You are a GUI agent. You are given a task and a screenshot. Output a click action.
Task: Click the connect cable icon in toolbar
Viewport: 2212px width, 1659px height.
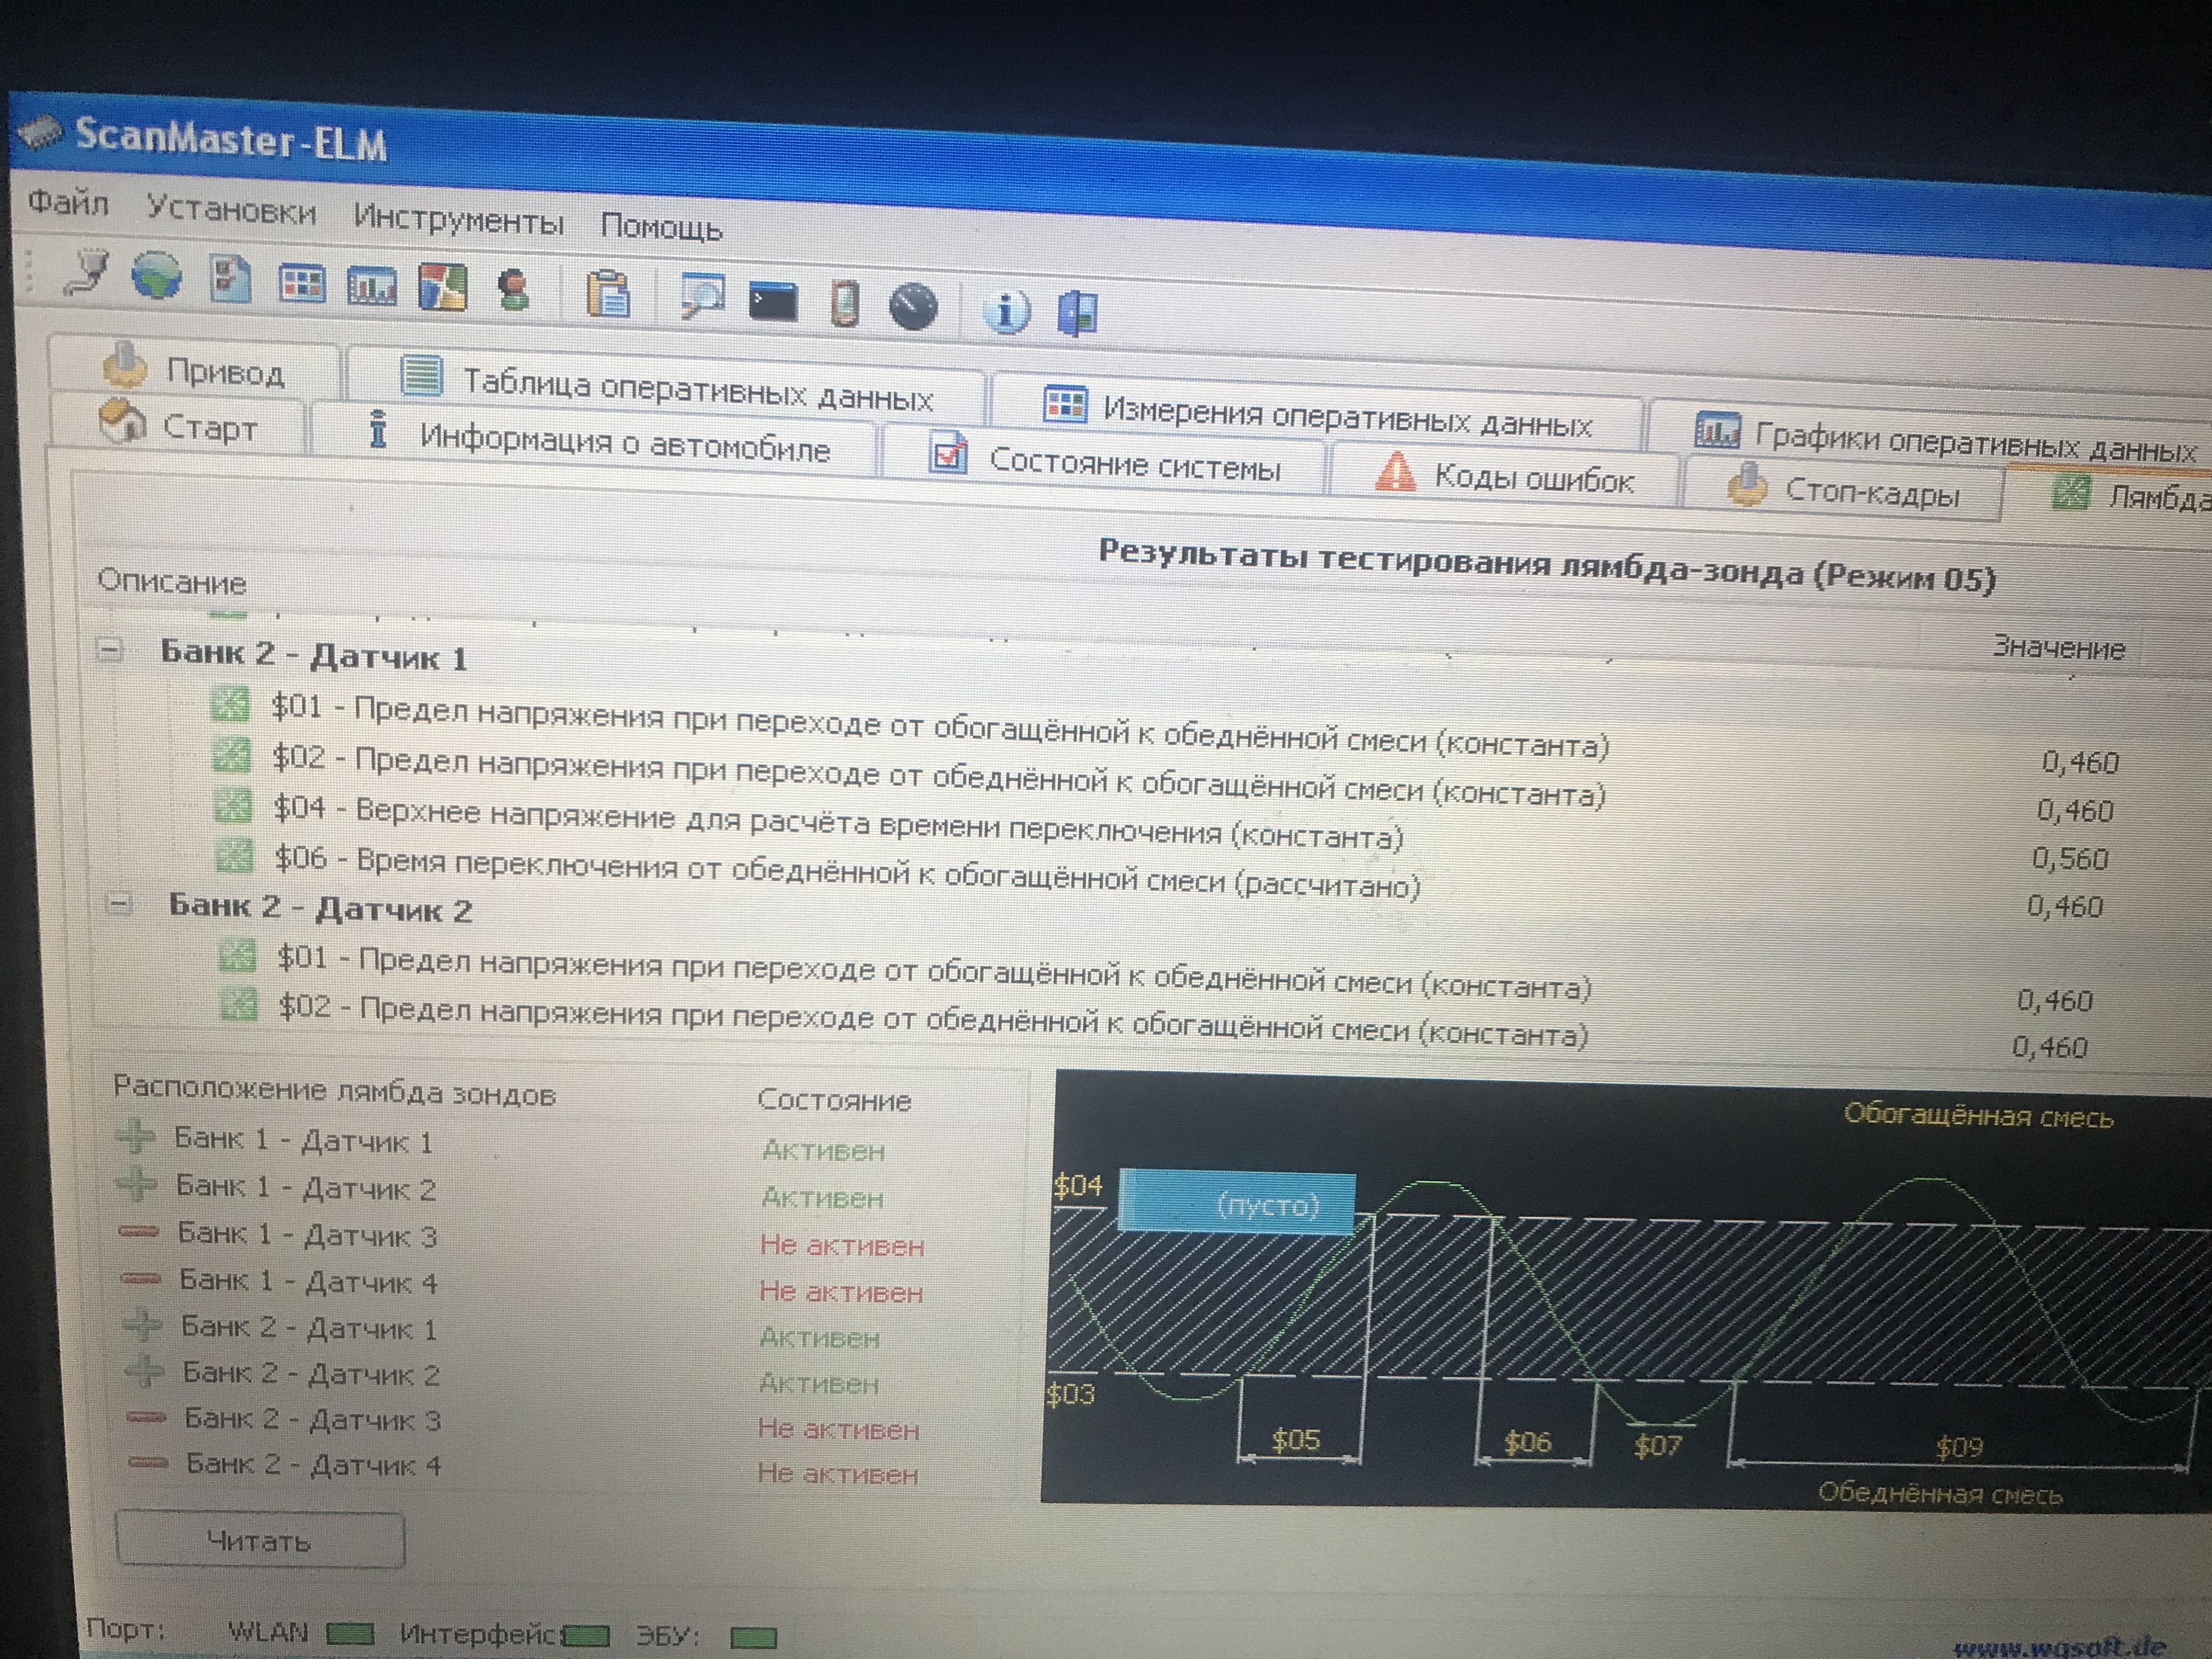88,272
